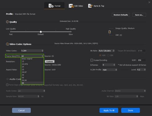The image size is (152, 116).
Task: Select the ABR radio button
Action: (x=100, y=55)
